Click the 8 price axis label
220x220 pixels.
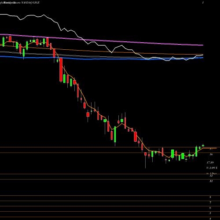(210, 197)
